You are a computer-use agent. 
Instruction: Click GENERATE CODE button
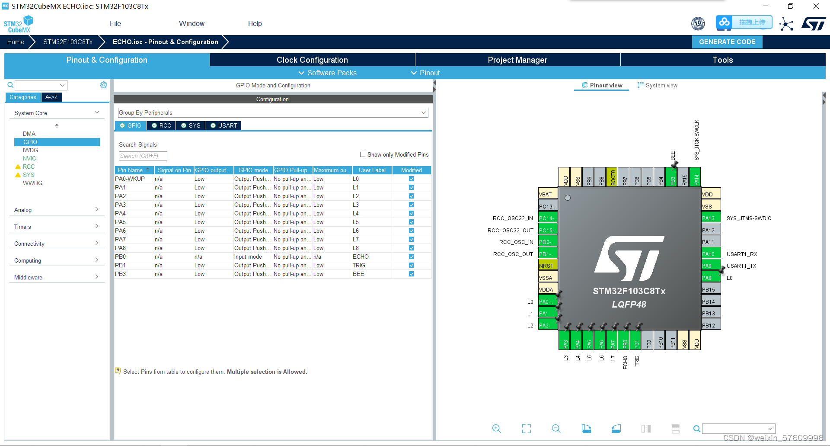(x=727, y=42)
